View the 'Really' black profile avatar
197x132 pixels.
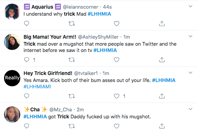coord(12,78)
